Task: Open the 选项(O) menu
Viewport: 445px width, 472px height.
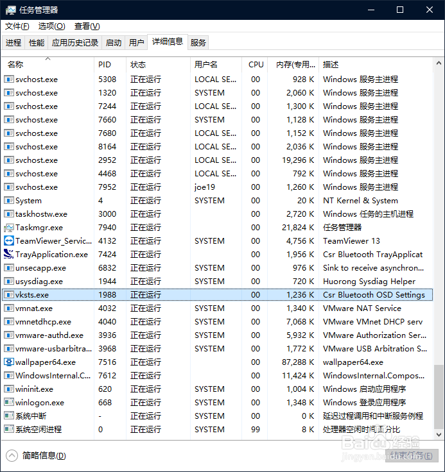Action: point(51,26)
